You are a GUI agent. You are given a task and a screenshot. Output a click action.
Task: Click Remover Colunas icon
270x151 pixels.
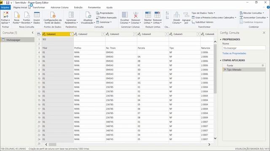tap(136, 15)
